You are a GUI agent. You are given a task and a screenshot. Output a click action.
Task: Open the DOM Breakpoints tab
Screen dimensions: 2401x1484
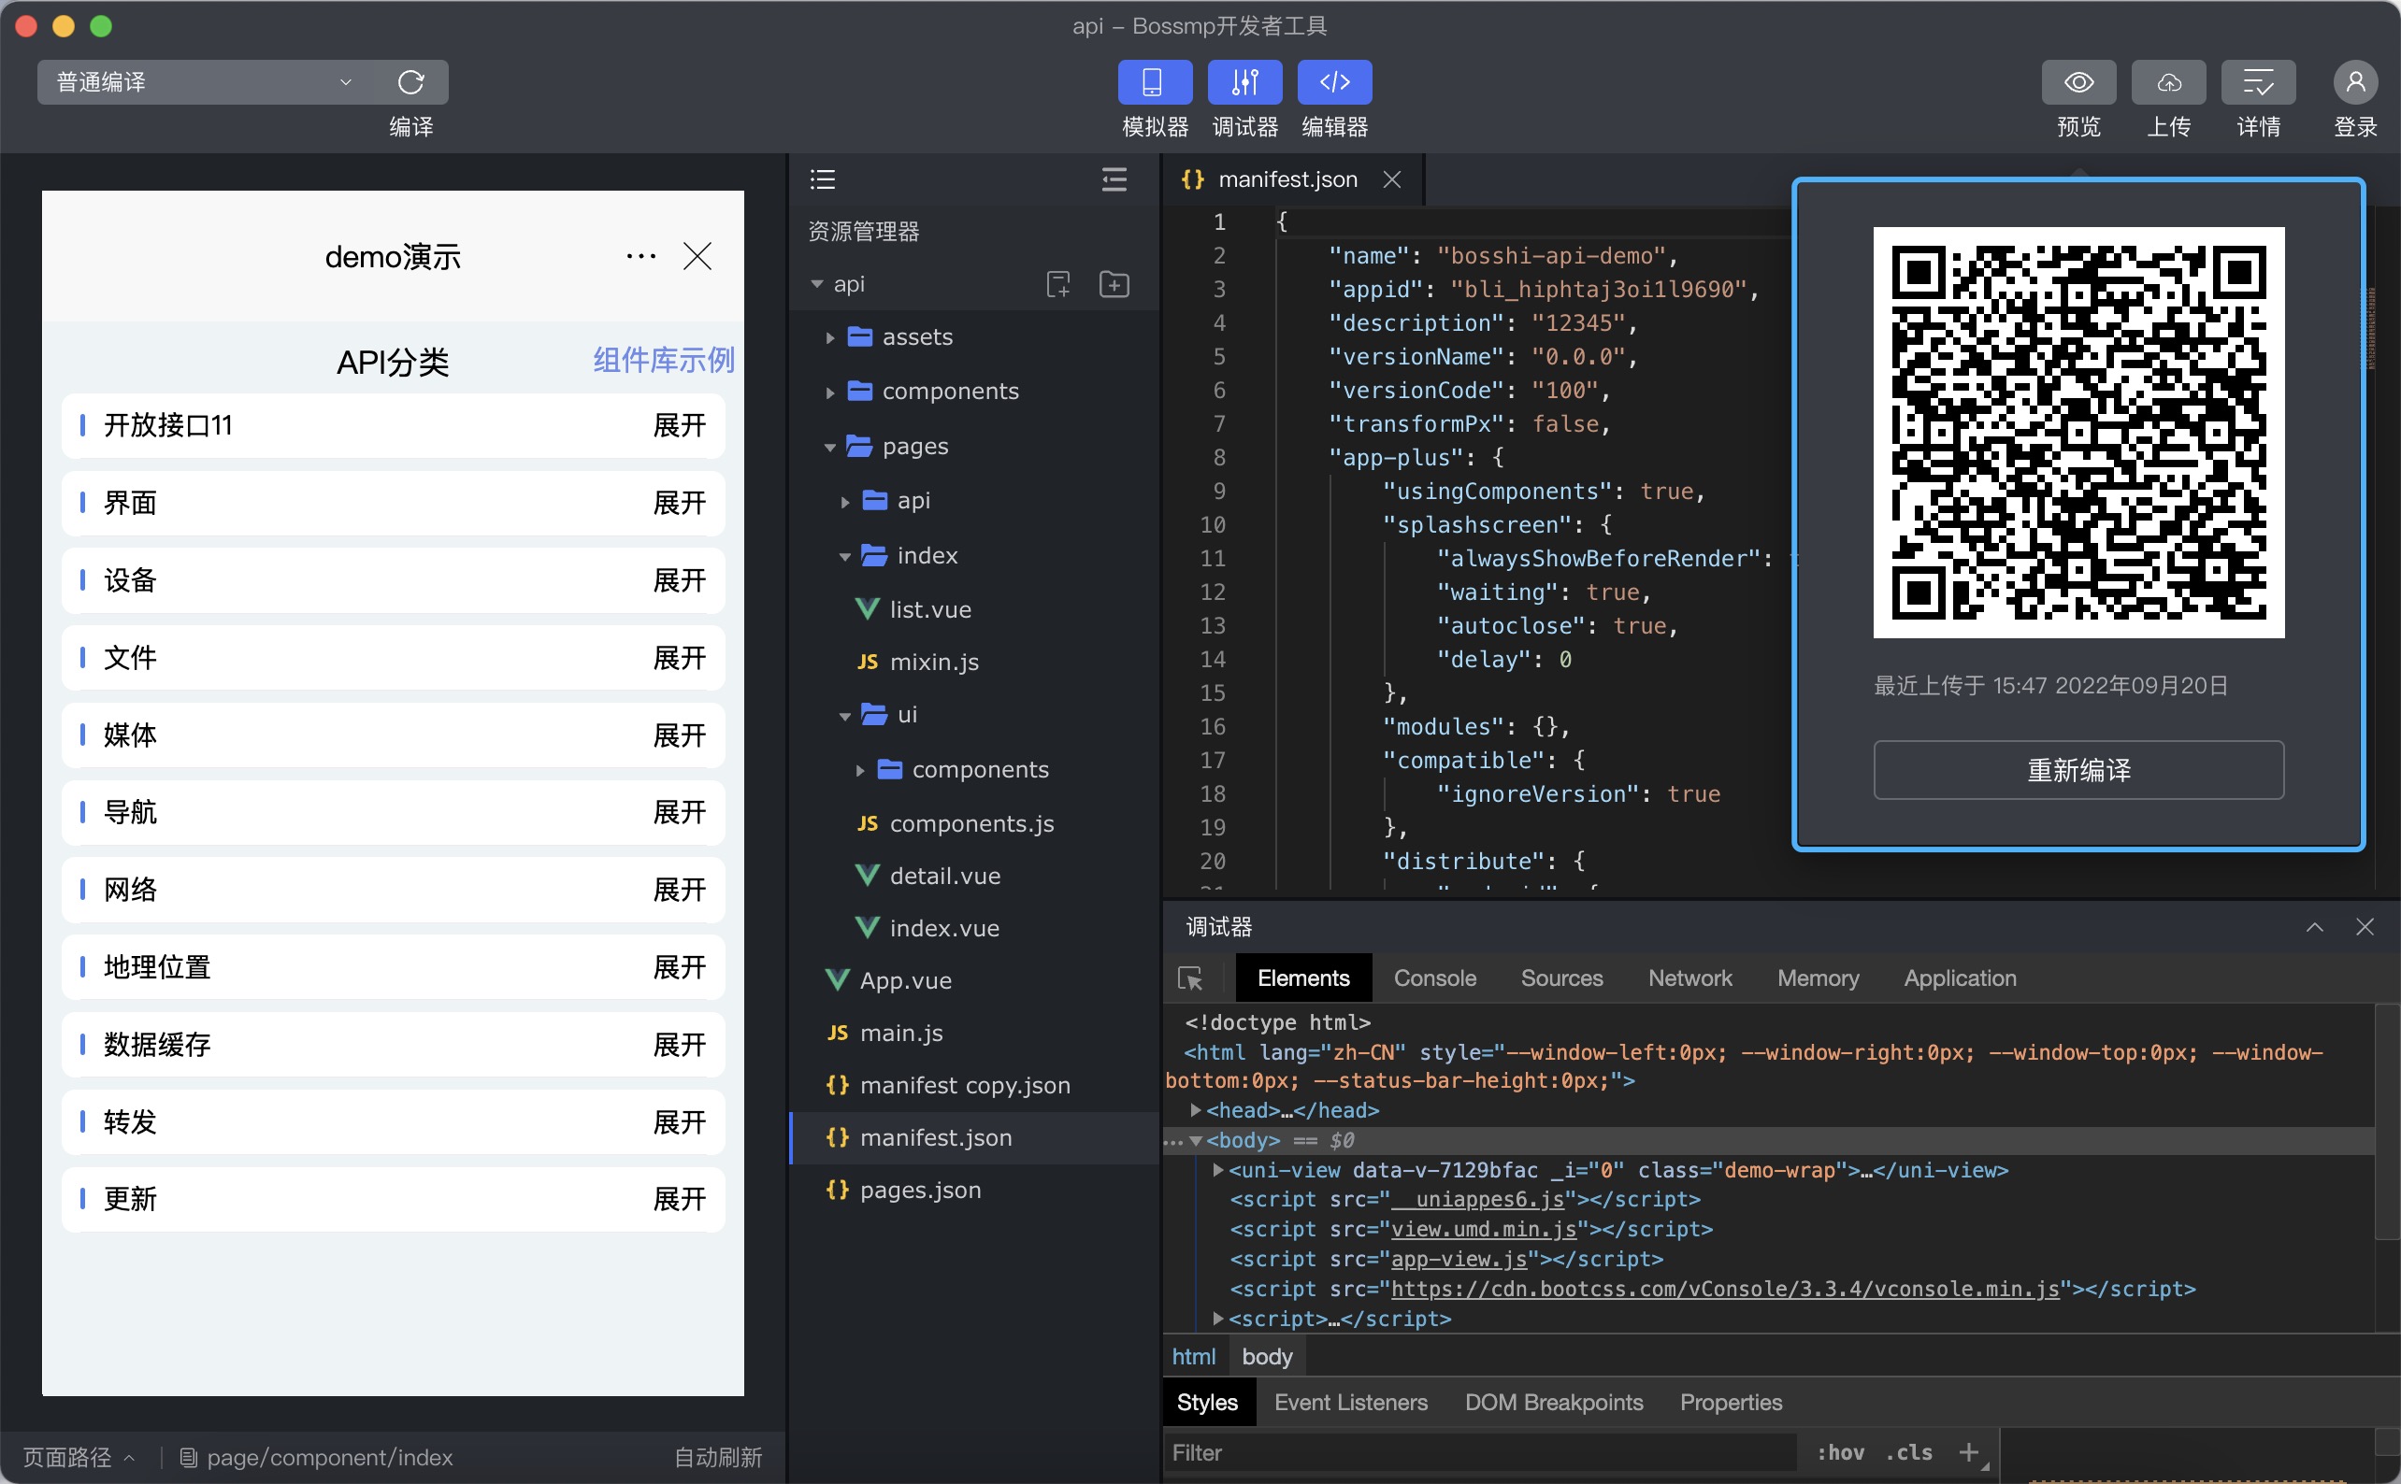(1554, 1402)
